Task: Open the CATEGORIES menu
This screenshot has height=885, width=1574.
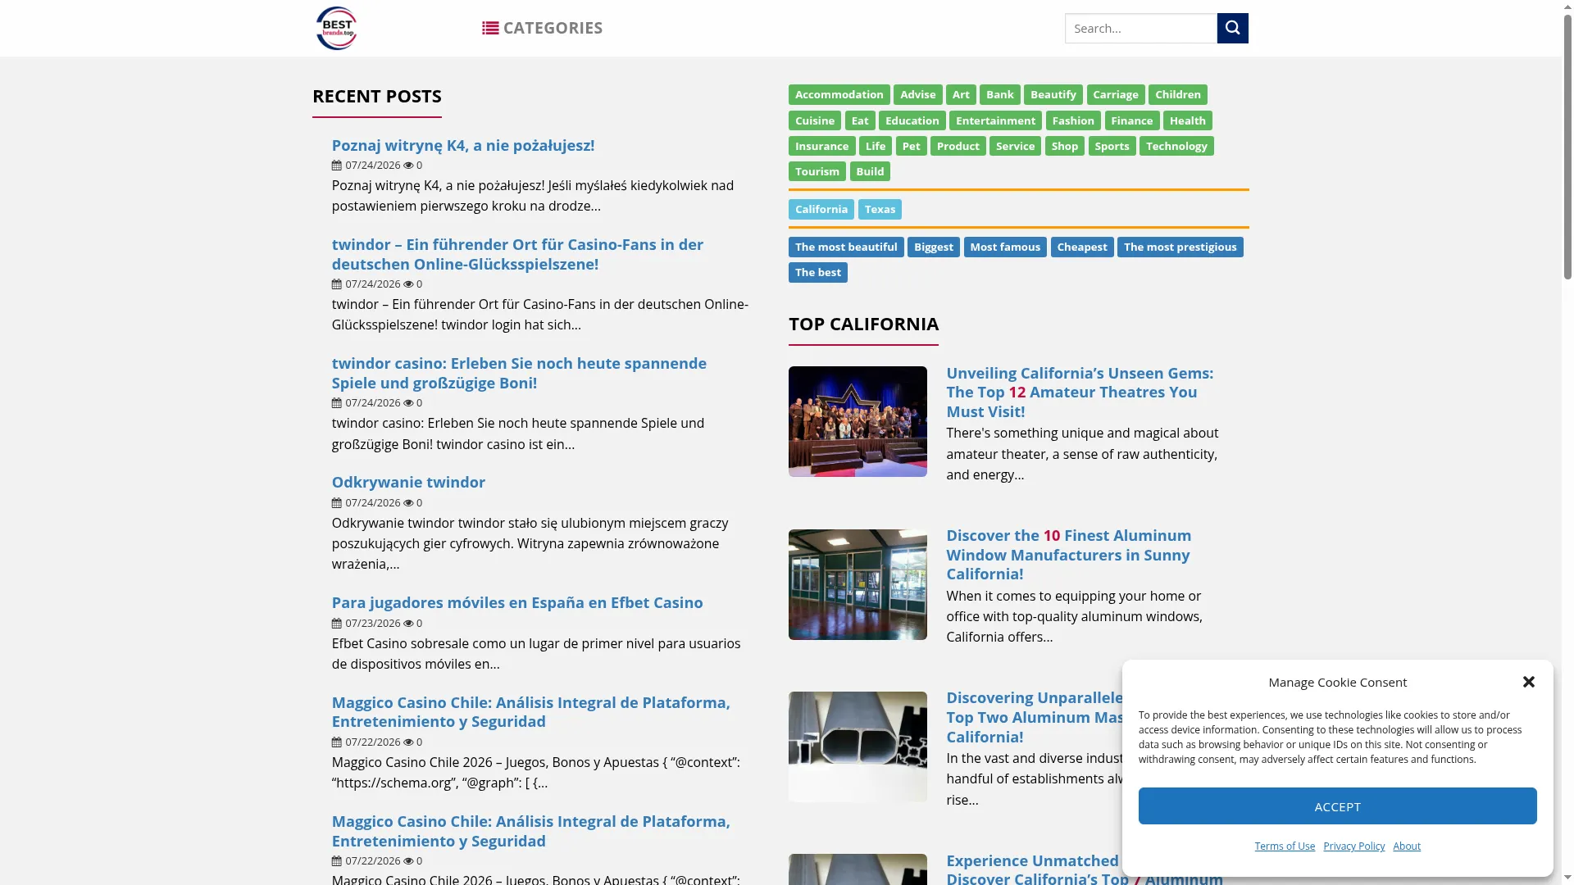Action: pos(542,28)
